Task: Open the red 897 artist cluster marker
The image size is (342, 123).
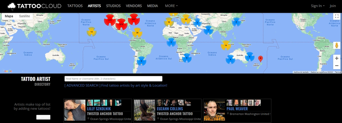Action: 134,19
